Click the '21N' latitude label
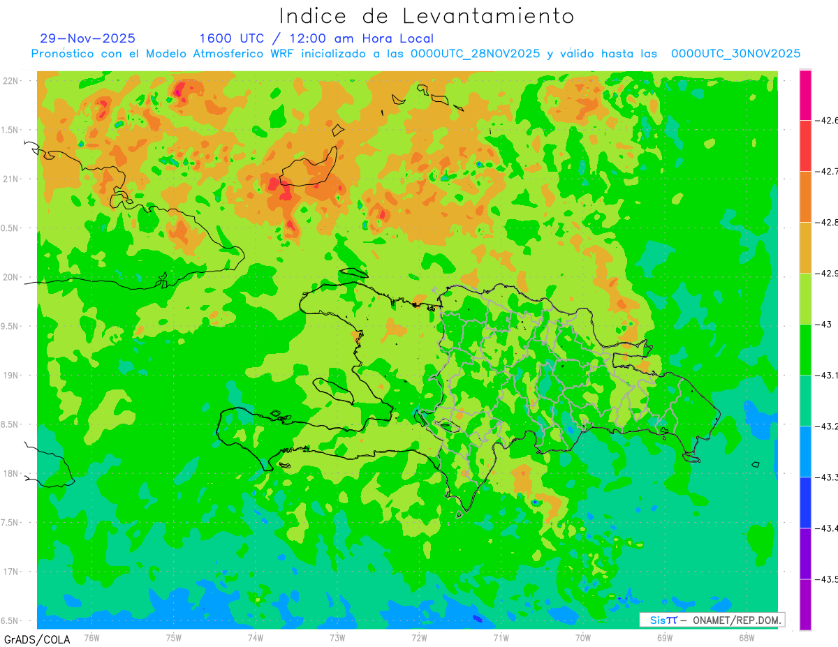This screenshot has height=647, width=838. (11, 179)
